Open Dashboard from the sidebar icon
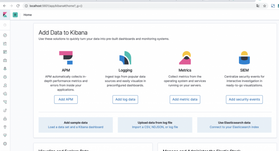The height and width of the screenshot is (151, 279). tap(5, 52)
